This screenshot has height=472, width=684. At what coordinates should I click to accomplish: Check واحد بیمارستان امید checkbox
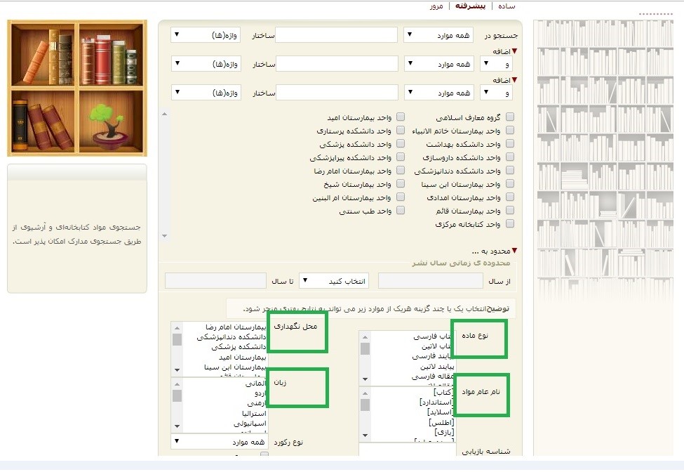[401, 117]
